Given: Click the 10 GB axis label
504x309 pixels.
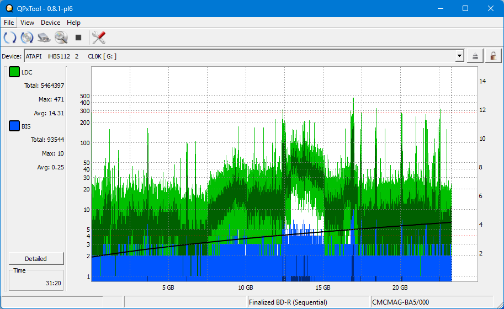Looking at the screenshot, I should click(x=246, y=287).
